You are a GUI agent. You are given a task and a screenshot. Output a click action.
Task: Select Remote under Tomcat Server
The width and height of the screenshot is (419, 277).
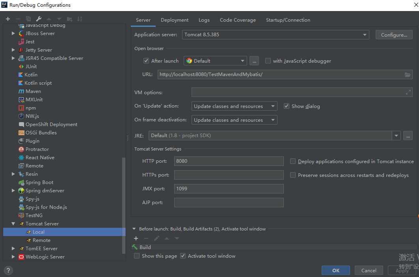64,240
